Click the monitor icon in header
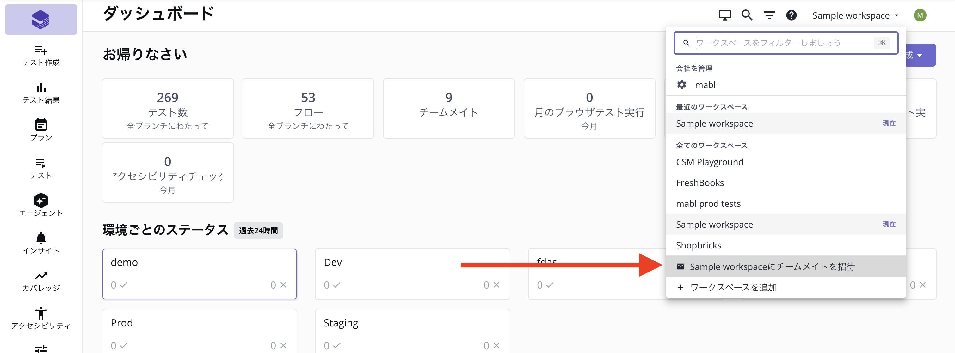955x353 pixels. [x=725, y=15]
